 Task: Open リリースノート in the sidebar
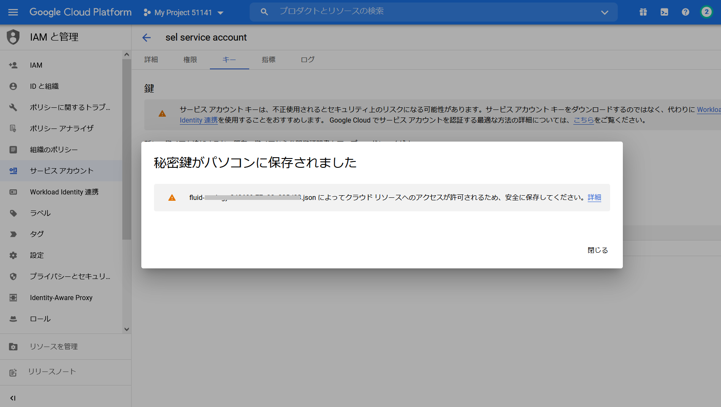(x=66, y=372)
